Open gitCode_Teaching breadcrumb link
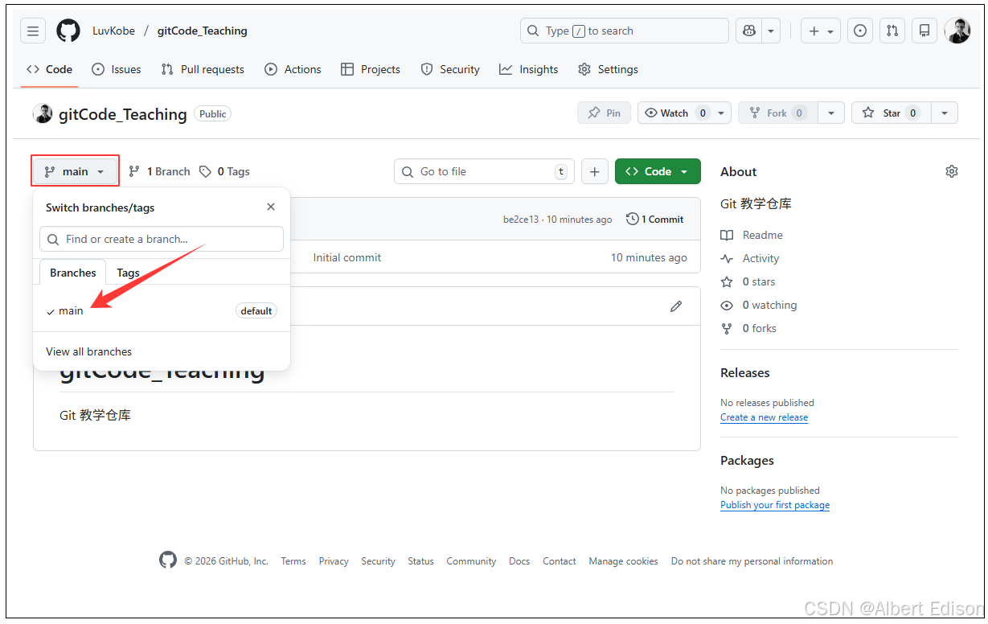The width and height of the screenshot is (988, 624). [x=203, y=31]
